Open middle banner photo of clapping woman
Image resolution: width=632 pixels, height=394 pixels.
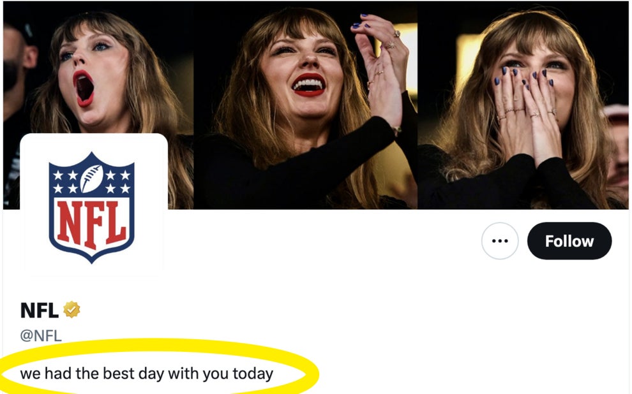pyautogui.click(x=305, y=105)
